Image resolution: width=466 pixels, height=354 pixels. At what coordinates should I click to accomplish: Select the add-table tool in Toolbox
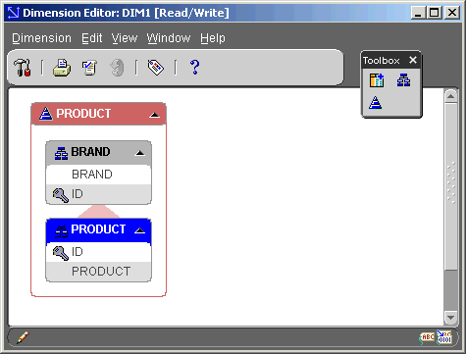[x=377, y=80]
